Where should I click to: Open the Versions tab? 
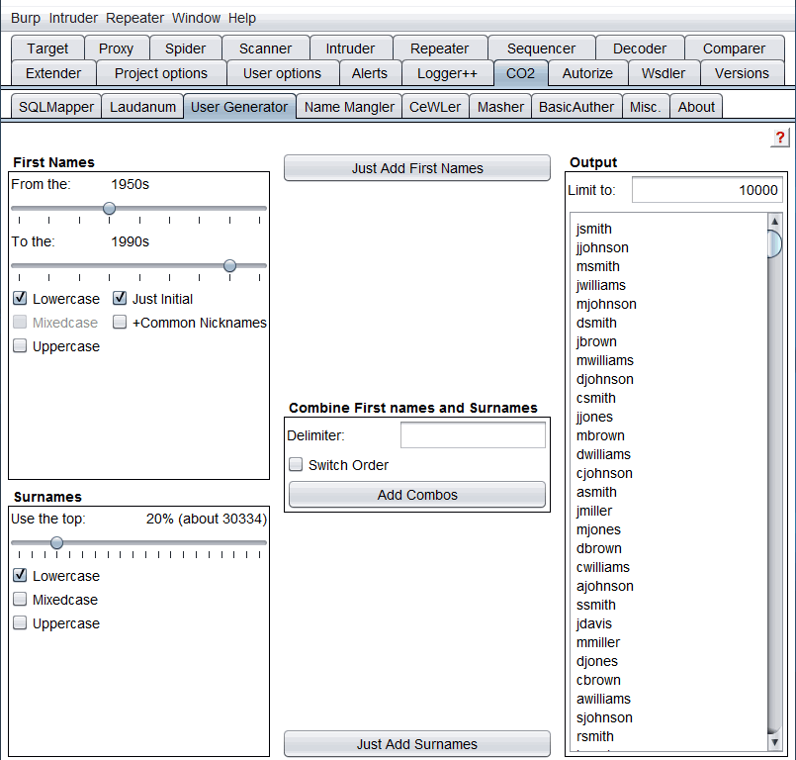click(x=742, y=73)
